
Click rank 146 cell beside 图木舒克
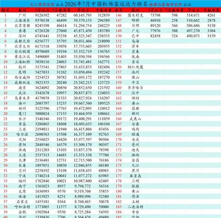tap(119, 15)
